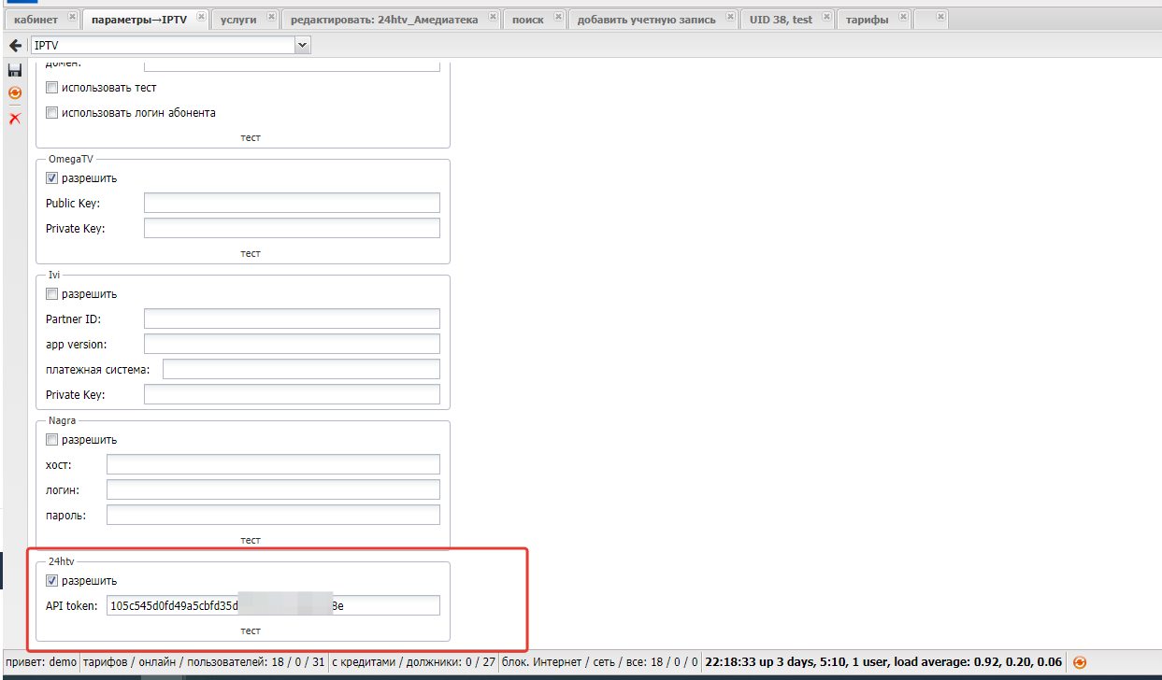Click the тест link under OmegaTV
This screenshot has height=680, width=1162.
pos(250,253)
